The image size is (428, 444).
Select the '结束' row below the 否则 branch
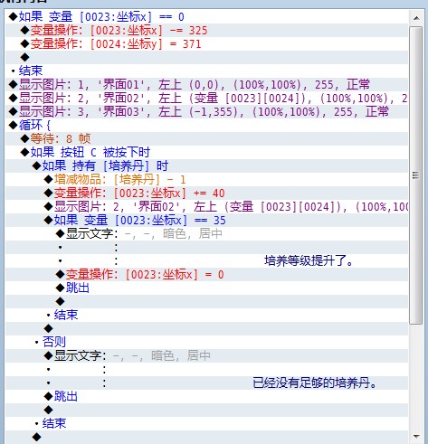click(207, 423)
